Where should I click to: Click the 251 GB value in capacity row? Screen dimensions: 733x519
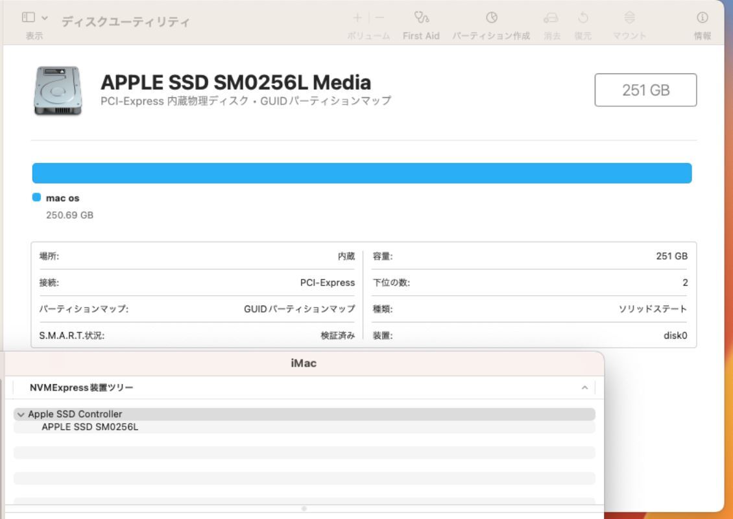[x=672, y=256]
